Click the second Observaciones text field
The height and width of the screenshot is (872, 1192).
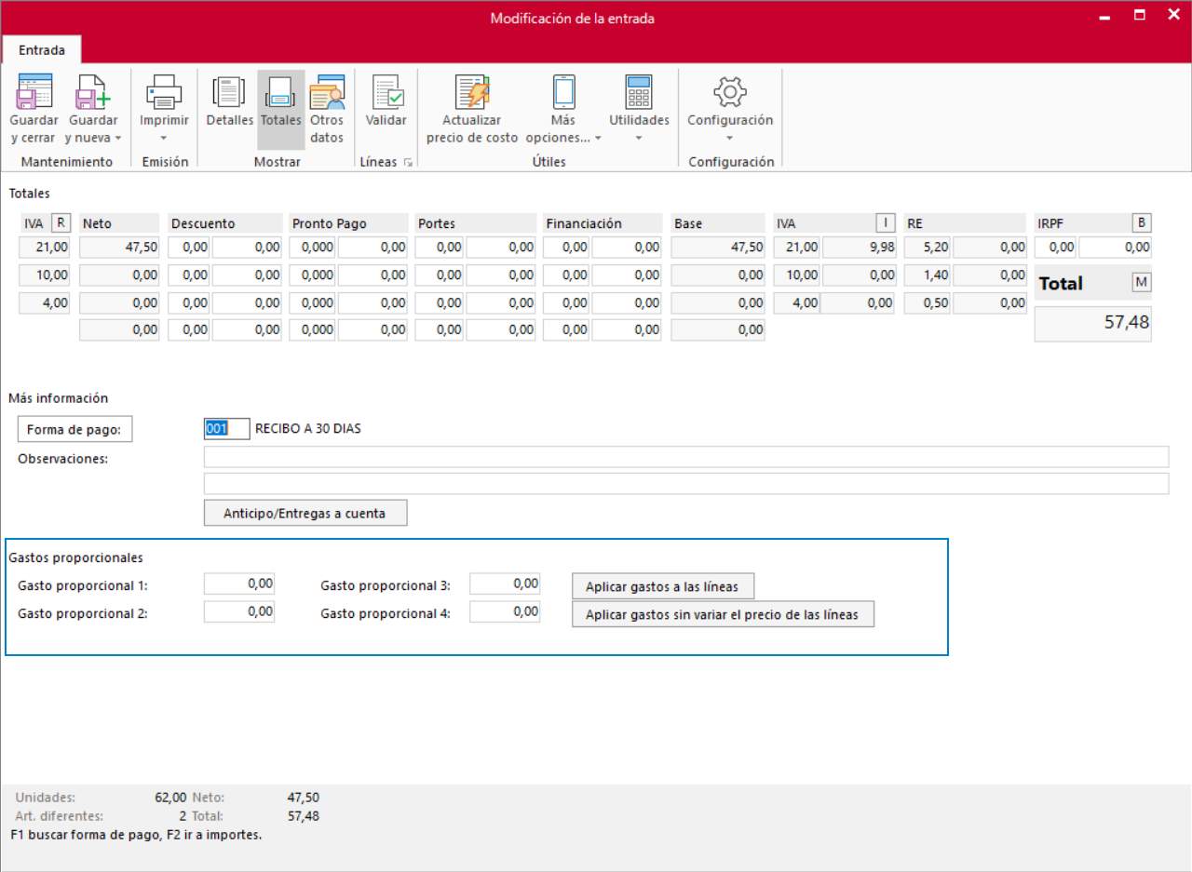pyautogui.click(x=686, y=484)
